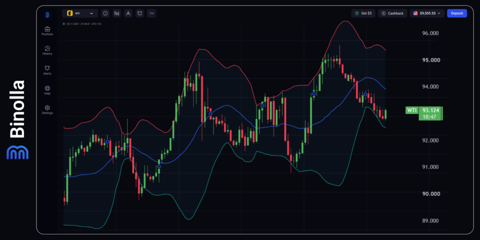Open the Settings gear icon
Image resolution: width=480 pixels, height=240 pixels.
point(47,108)
